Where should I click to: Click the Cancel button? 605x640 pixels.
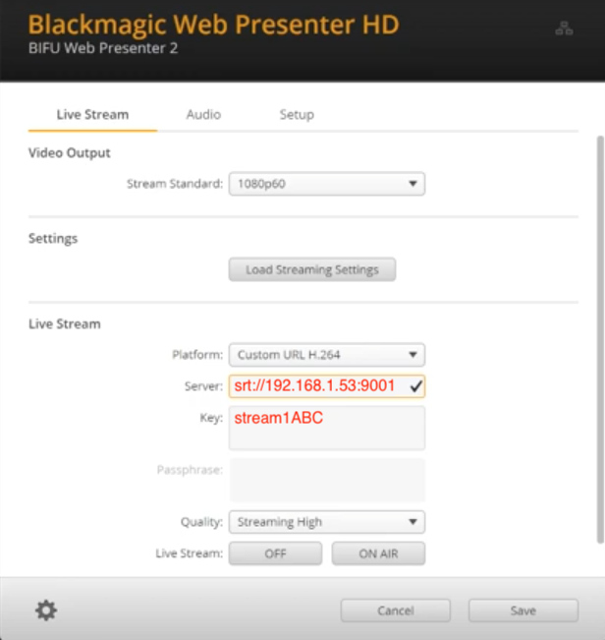396,611
